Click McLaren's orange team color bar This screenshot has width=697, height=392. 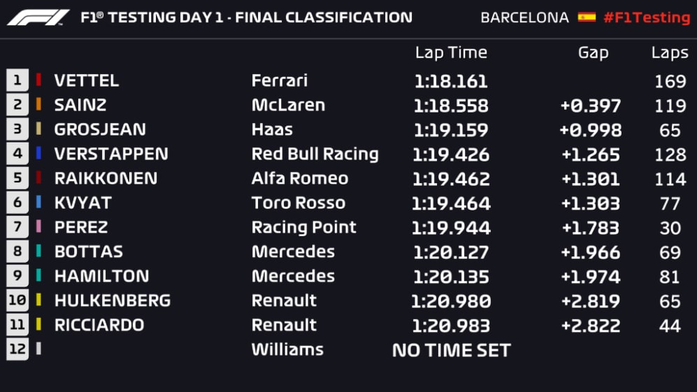[38, 105]
